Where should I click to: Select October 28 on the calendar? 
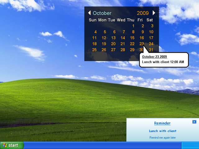coord(123,50)
